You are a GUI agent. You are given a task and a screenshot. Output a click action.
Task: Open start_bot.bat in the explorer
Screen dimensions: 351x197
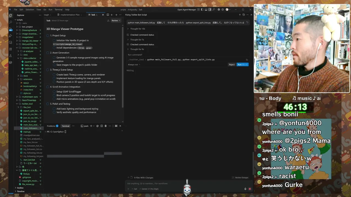pyautogui.click(x=29, y=160)
